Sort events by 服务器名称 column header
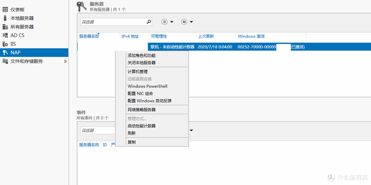Image resolution: width=371 pixels, height=185 pixels. click(x=89, y=145)
